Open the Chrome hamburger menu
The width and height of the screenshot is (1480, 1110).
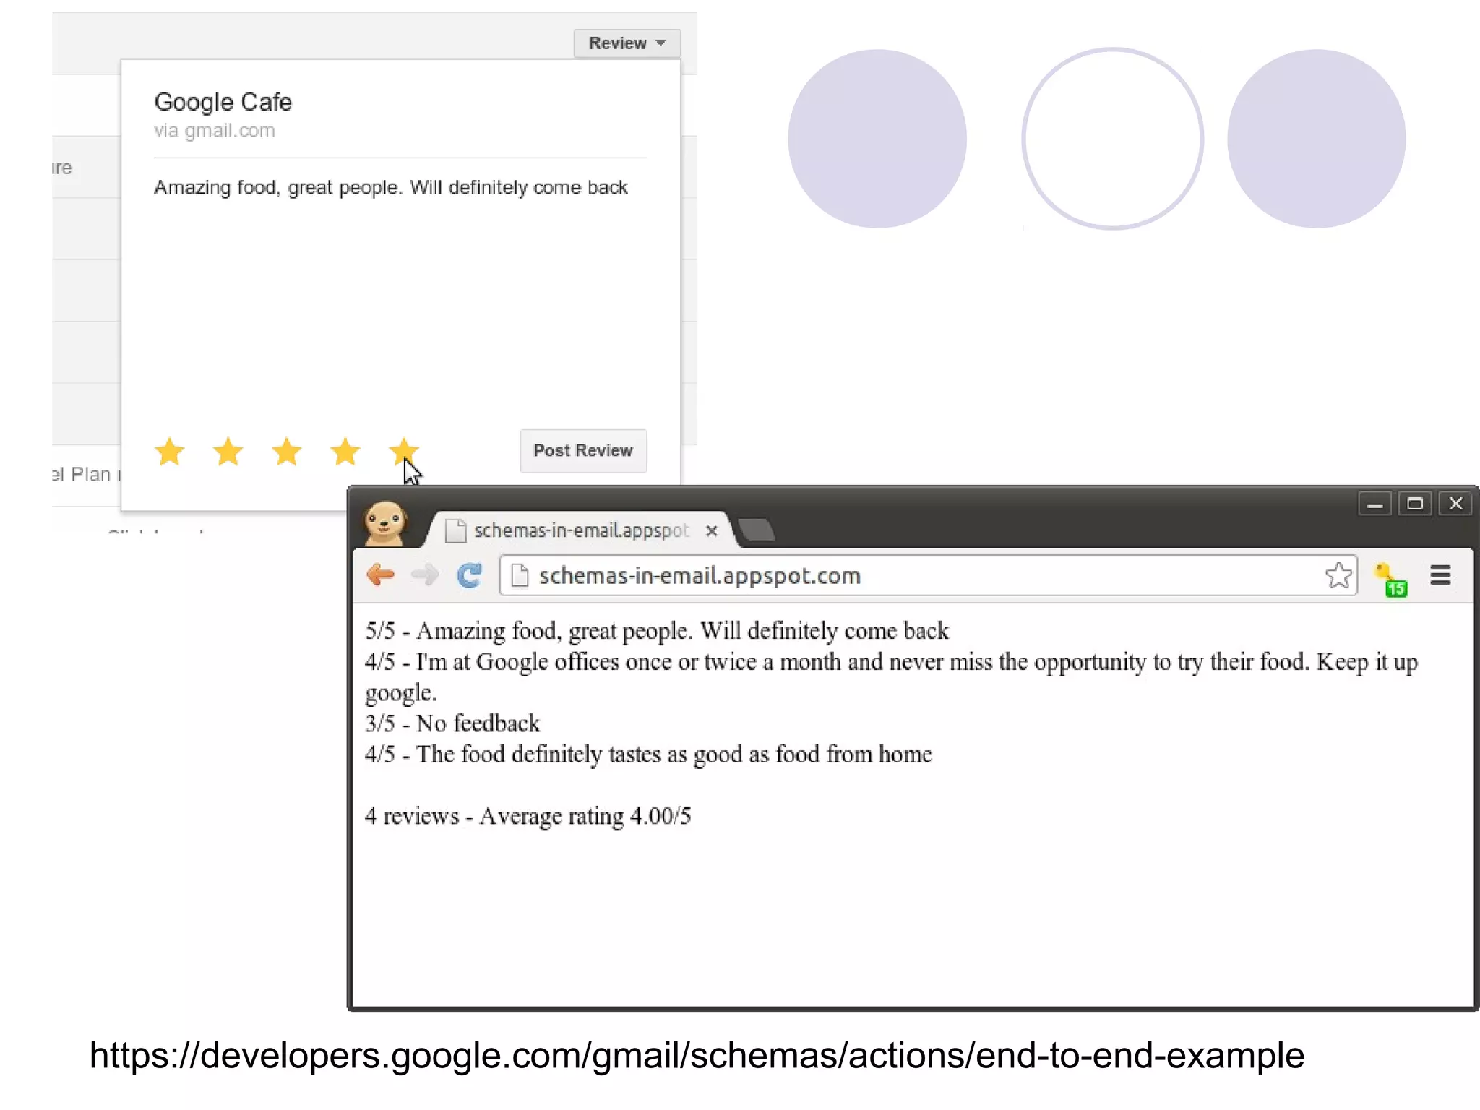[1441, 575]
